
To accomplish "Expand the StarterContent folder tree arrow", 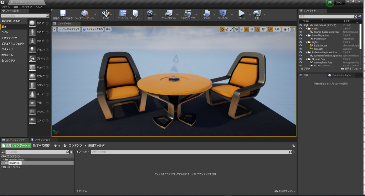I will (4, 160).
